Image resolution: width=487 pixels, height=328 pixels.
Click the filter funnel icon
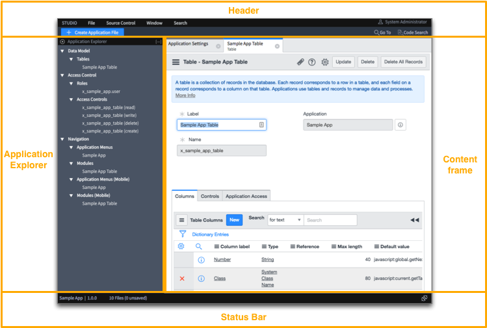[x=183, y=234]
